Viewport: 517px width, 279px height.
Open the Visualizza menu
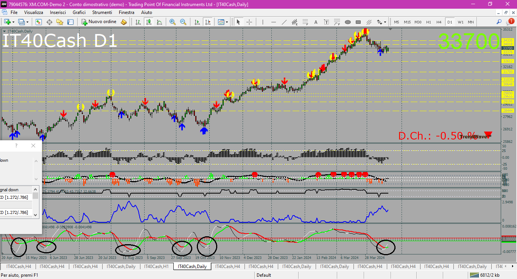(x=34, y=12)
